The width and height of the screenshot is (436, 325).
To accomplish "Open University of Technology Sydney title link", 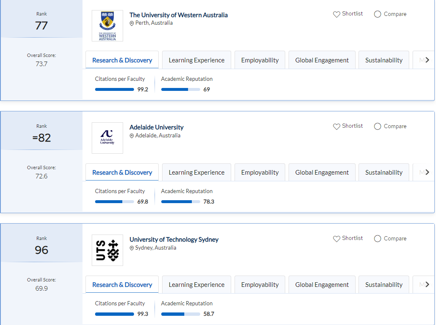I will tap(174, 240).
